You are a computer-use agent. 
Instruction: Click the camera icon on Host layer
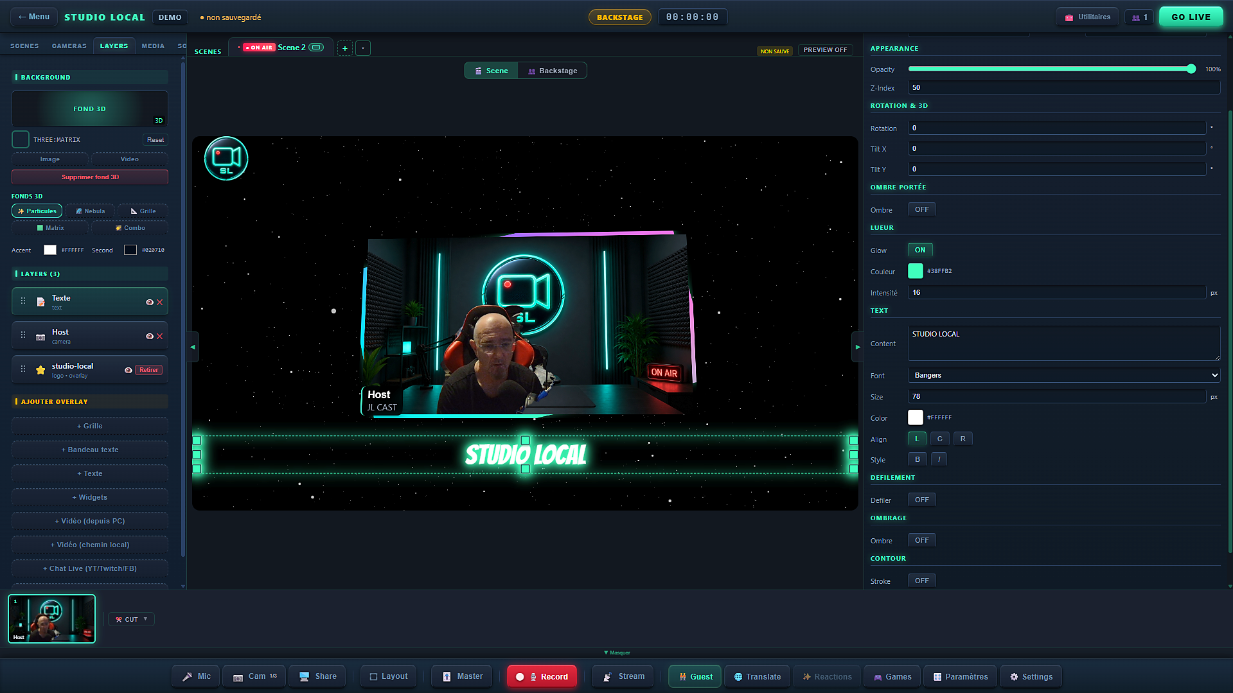coord(40,337)
